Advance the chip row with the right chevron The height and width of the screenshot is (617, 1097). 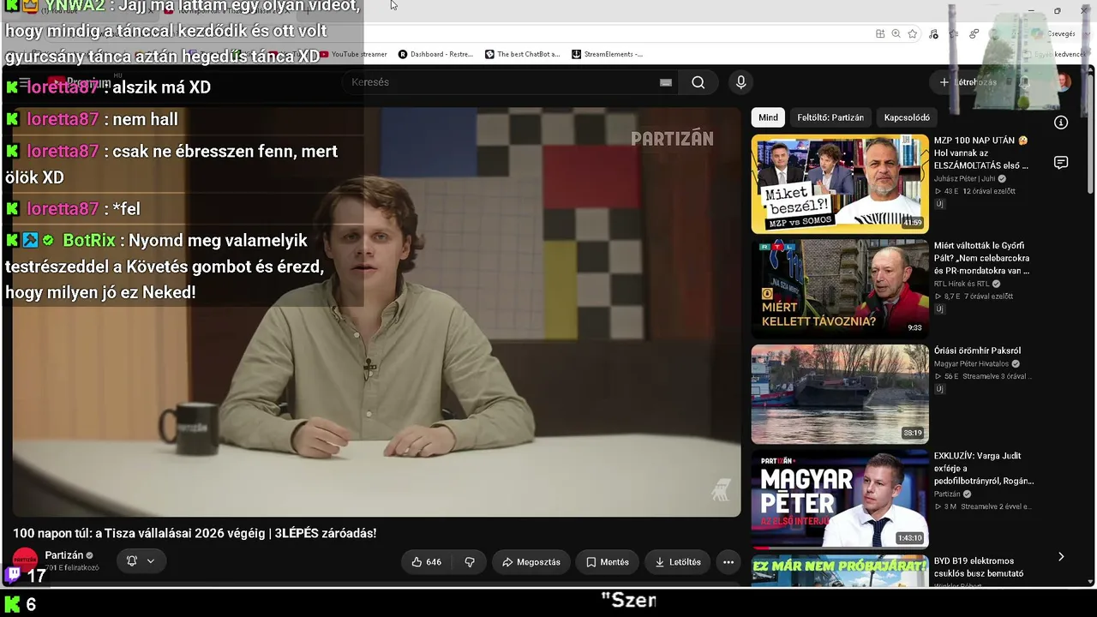click(1061, 557)
